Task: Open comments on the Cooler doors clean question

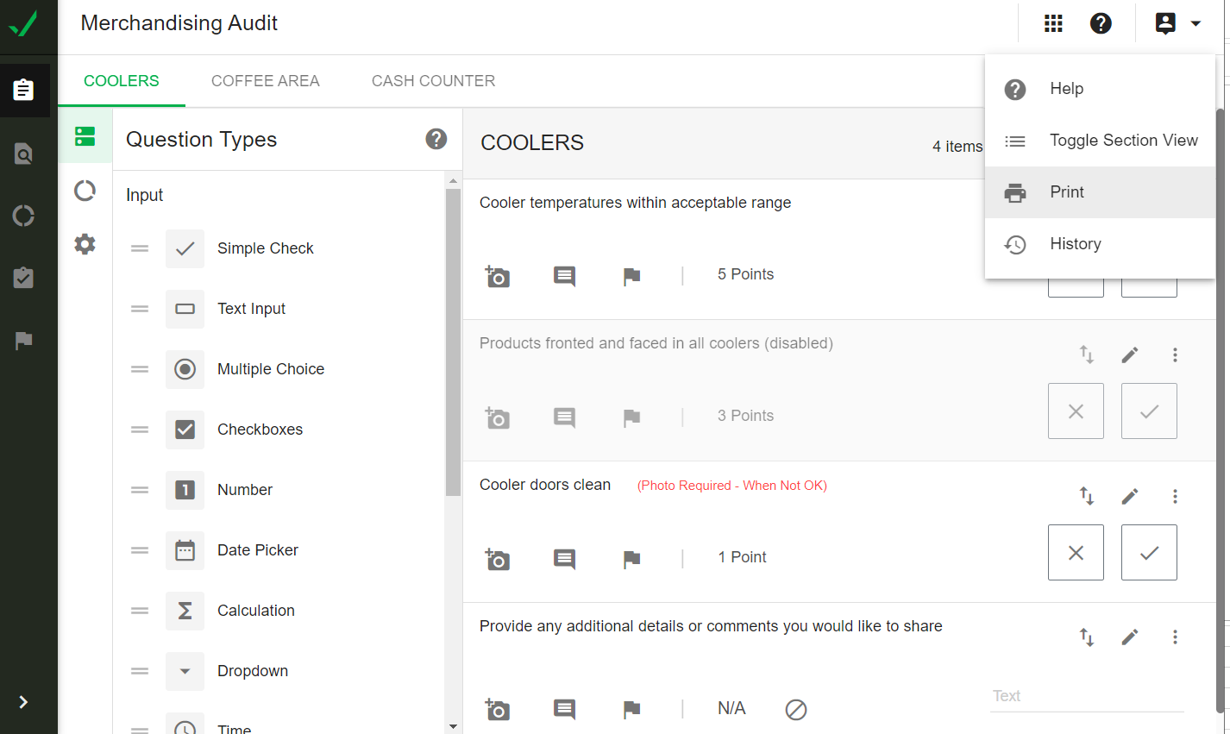Action: click(x=564, y=559)
